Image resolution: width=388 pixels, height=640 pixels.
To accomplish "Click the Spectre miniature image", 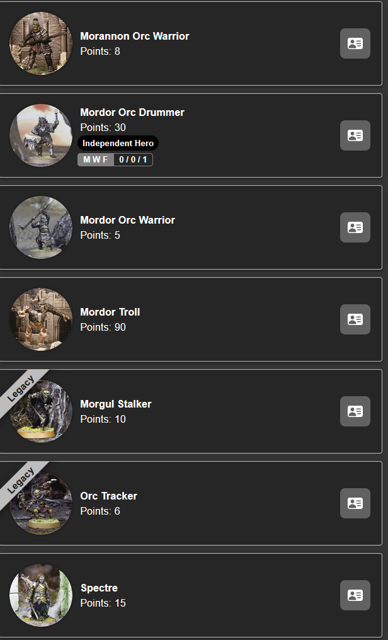I will click(41, 595).
